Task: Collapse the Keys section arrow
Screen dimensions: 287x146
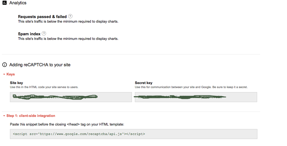Action: pos(4,74)
